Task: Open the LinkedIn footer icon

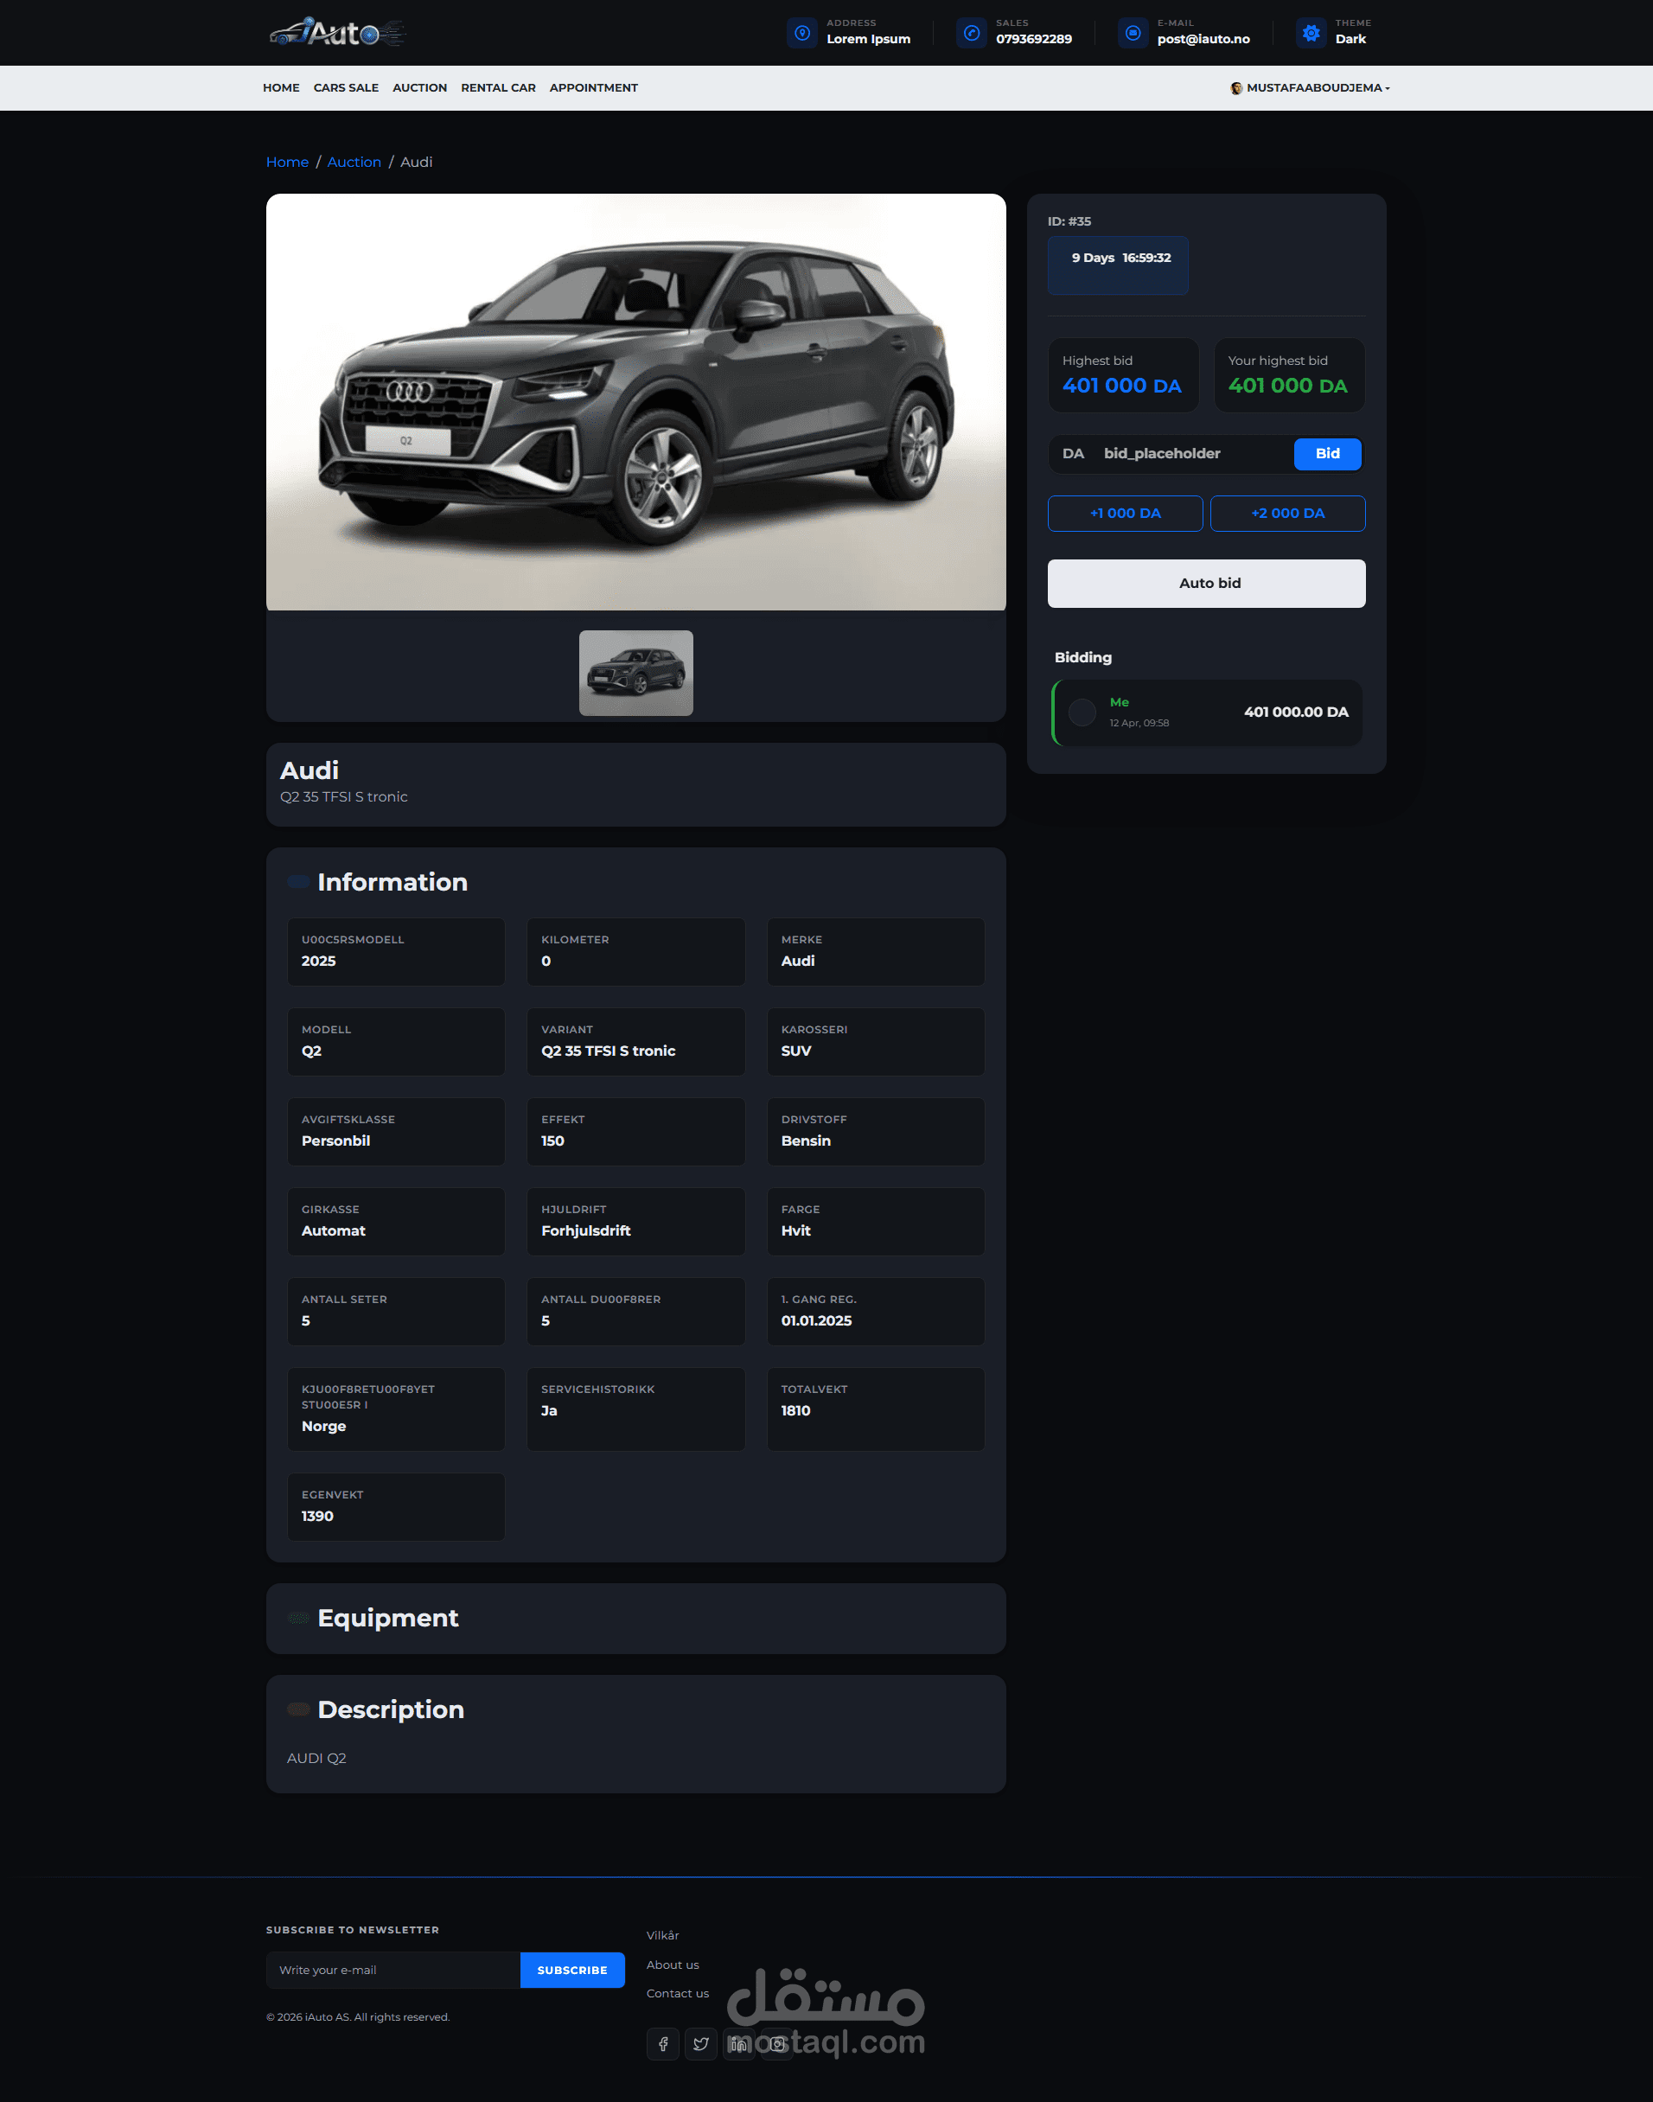Action: (738, 2044)
